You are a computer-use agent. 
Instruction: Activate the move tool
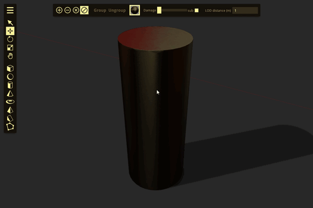10,31
